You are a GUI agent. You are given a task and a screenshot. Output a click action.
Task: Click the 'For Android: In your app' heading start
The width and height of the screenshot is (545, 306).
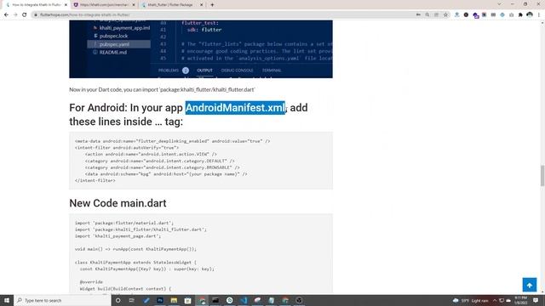coord(126,108)
